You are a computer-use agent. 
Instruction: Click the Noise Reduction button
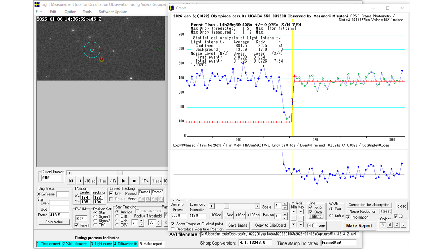(x=363, y=211)
